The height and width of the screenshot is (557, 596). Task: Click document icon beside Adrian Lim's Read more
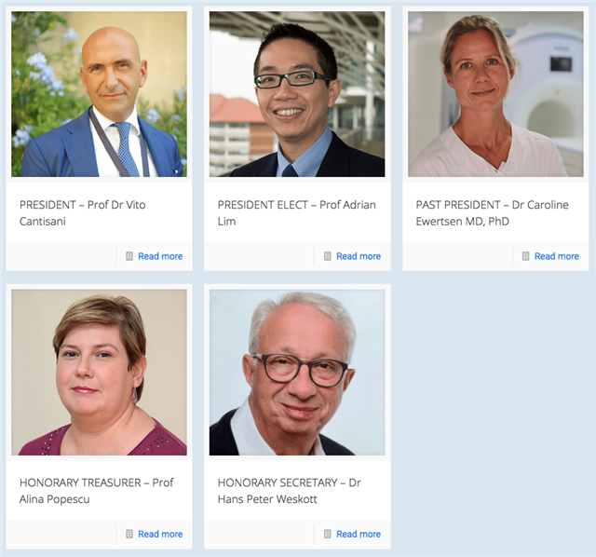click(327, 256)
